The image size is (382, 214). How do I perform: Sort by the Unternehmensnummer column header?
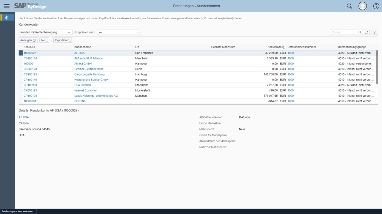coord(302,47)
